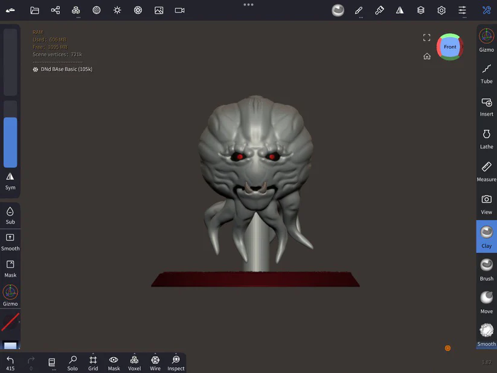Open the Files folder menu
Screen dimensions: 497x373
34,10
